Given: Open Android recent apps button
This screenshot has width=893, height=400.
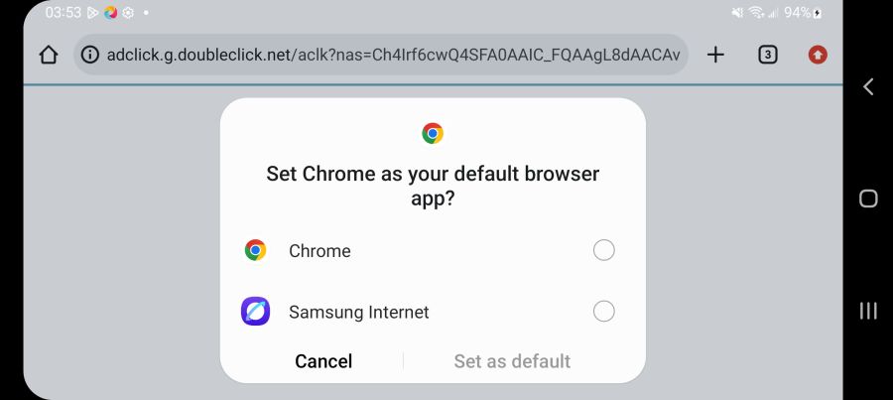Looking at the screenshot, I should 868,311.
